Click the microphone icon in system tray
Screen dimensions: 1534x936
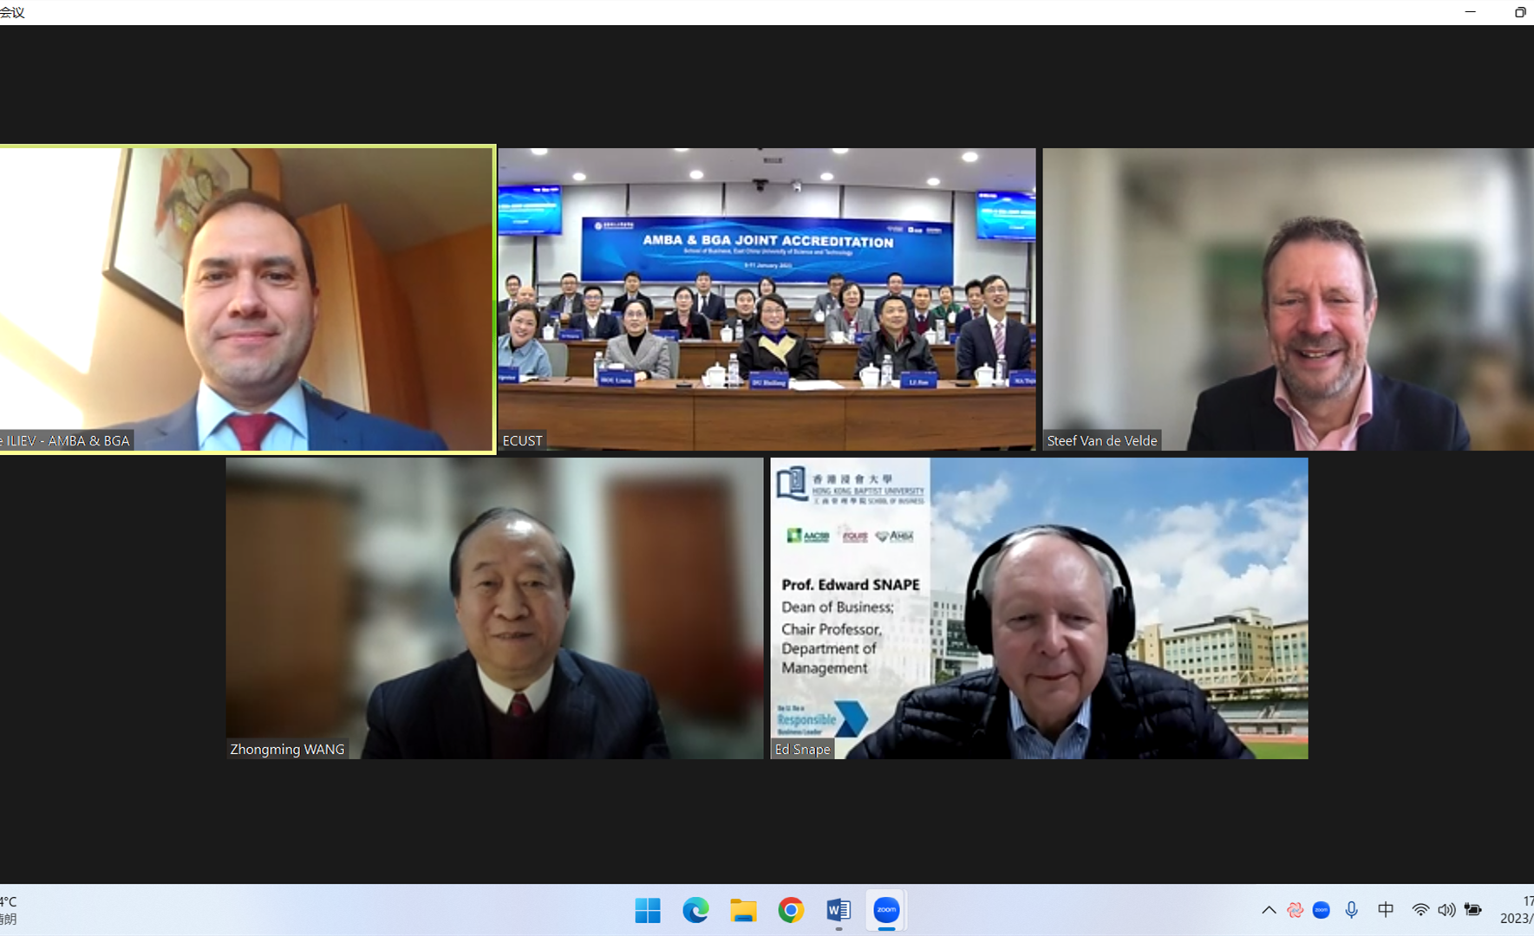pos(1351,910)
